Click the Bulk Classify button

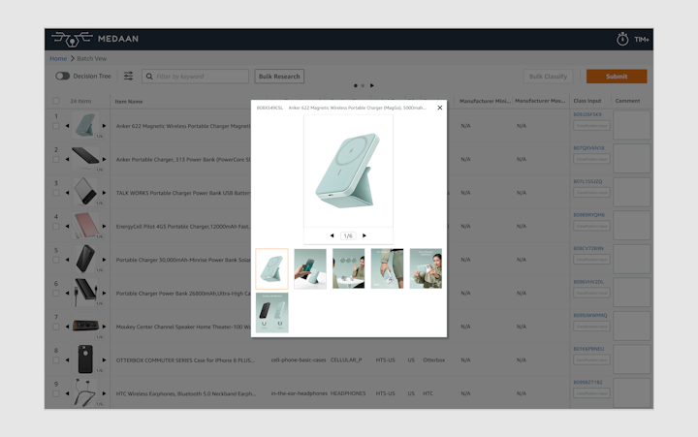pos(548,77)
